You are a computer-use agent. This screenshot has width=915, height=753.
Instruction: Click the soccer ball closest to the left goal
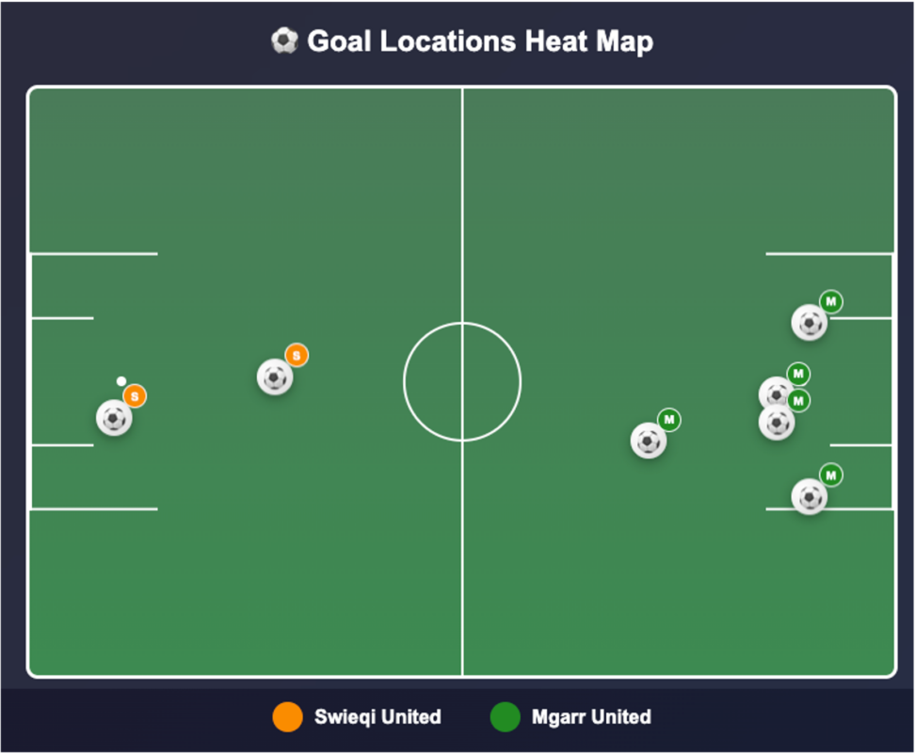pos(114,418)
